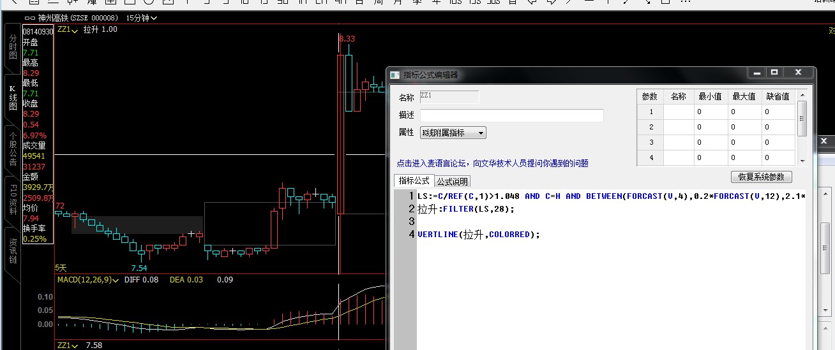Open the 分时图 side tab
This screenshot has height=350, width=835.
point(13,47)
